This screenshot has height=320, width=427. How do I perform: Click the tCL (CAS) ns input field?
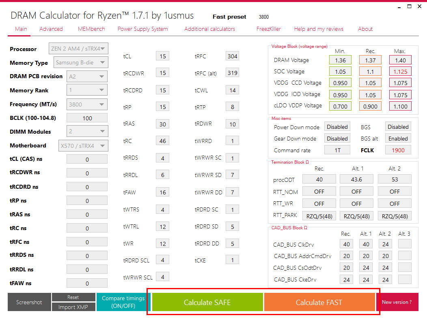click(87, 159)
